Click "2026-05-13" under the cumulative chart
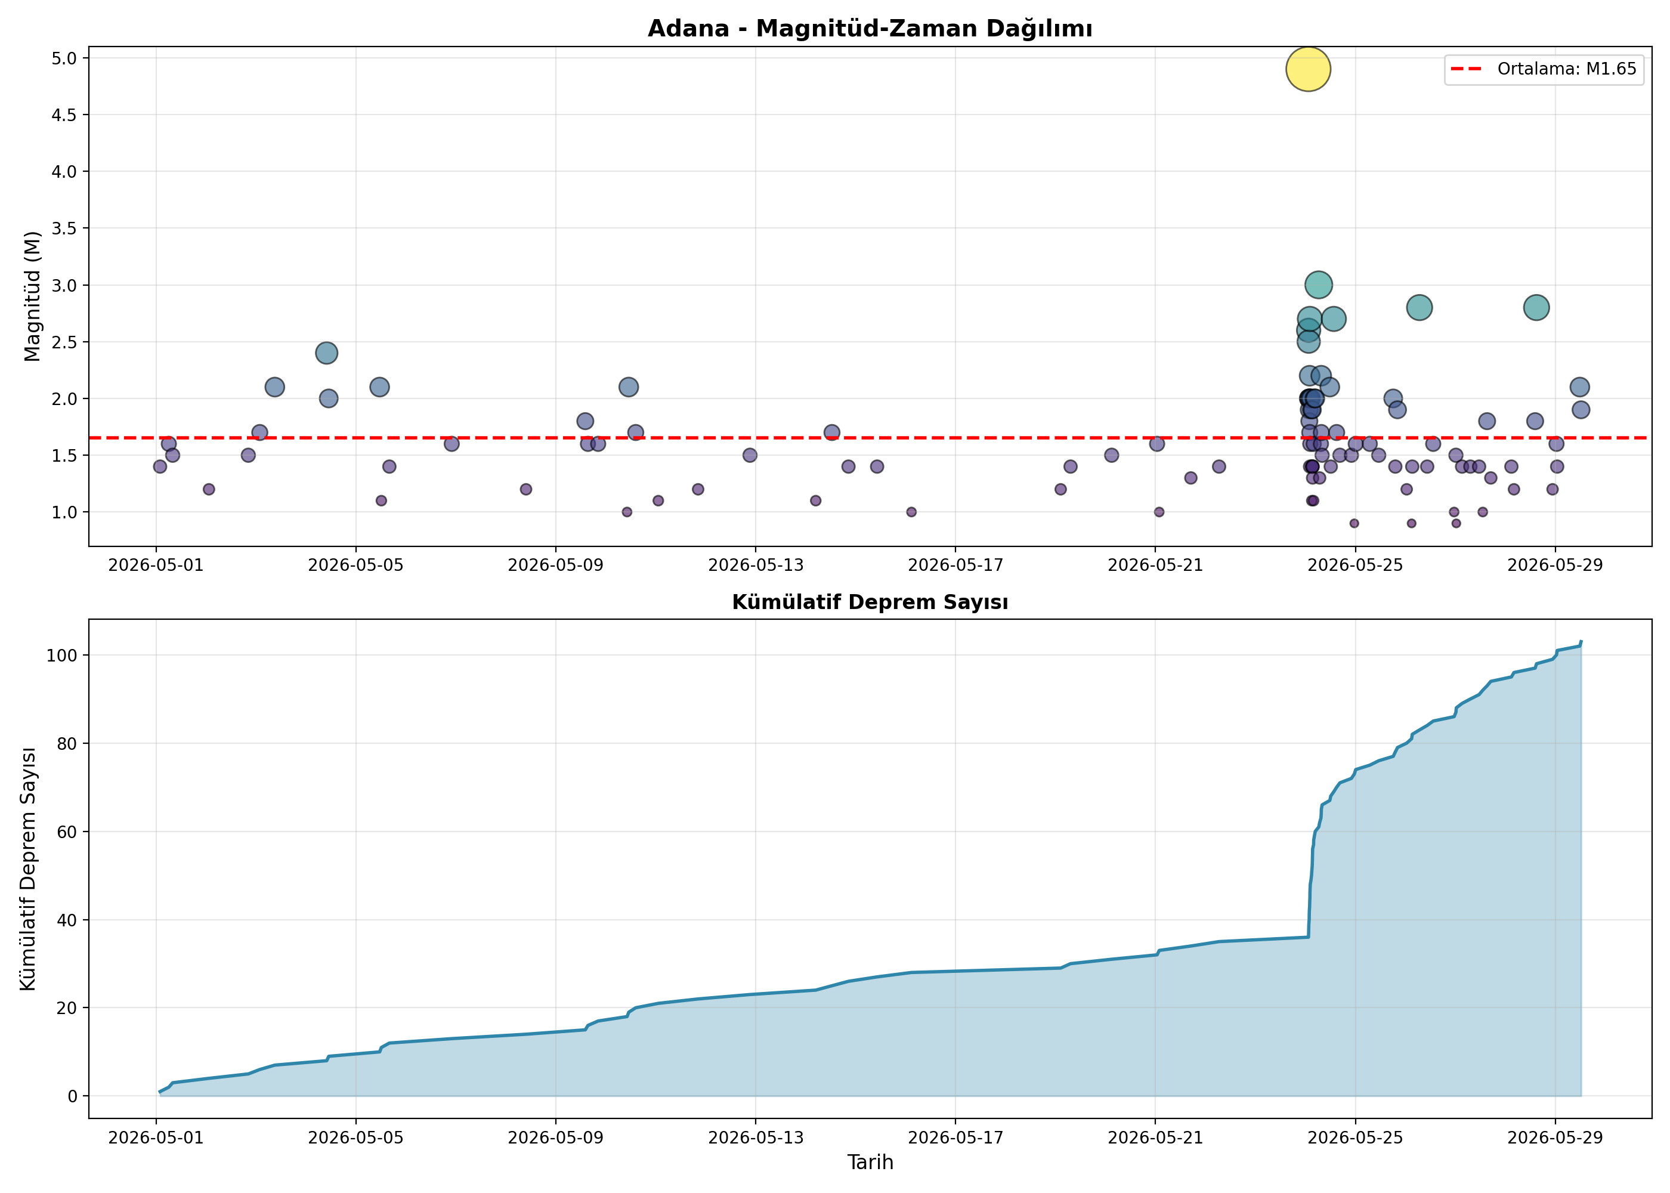Viewport: 1670px width, 1193px height. point(756,1138)
